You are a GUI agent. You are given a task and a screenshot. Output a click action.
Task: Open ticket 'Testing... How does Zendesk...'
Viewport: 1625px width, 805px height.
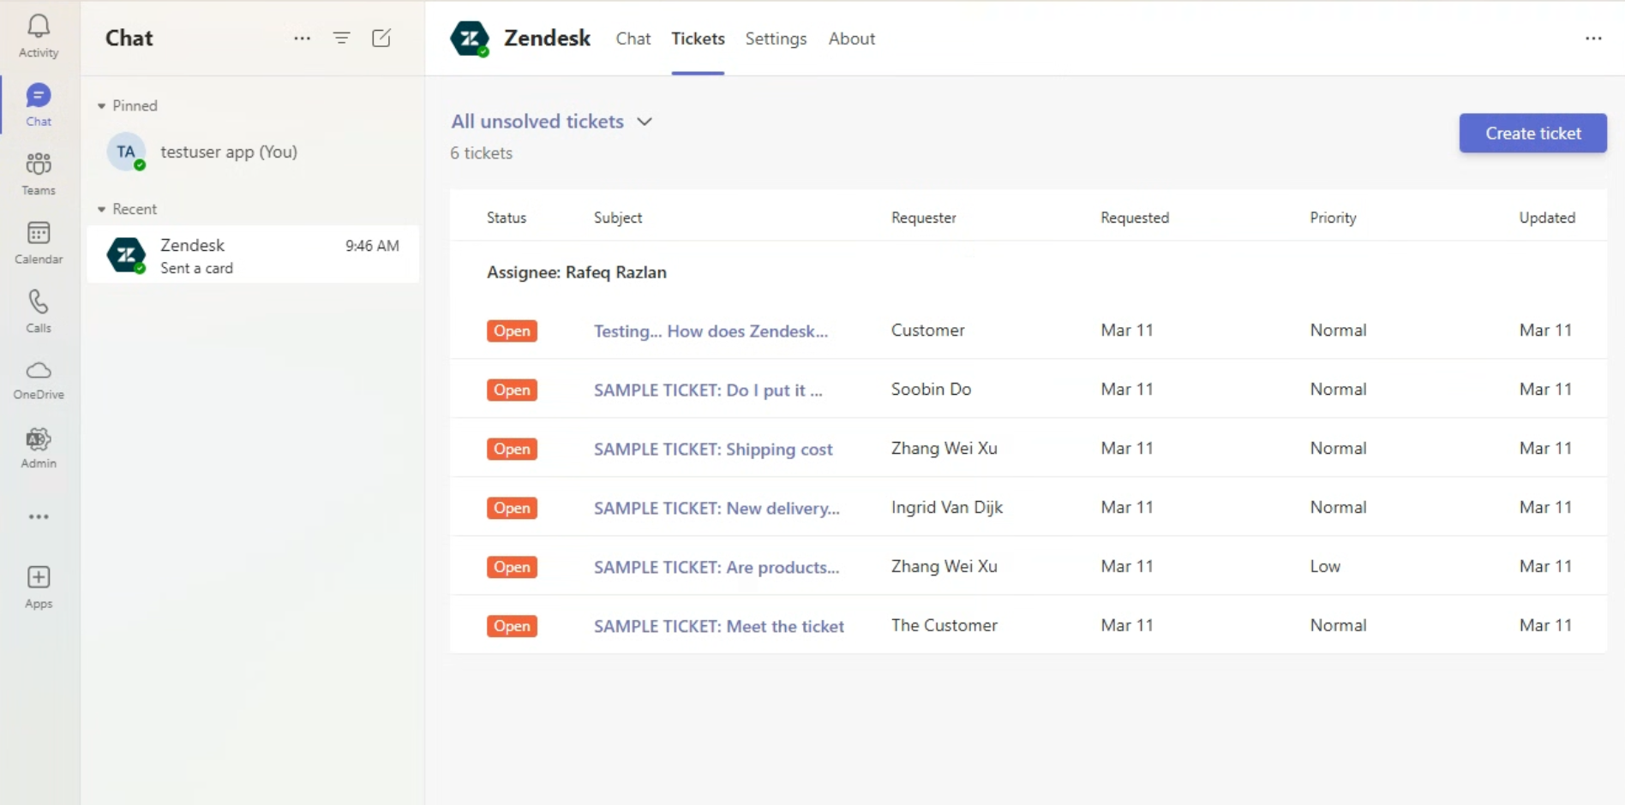click(711, 331)
